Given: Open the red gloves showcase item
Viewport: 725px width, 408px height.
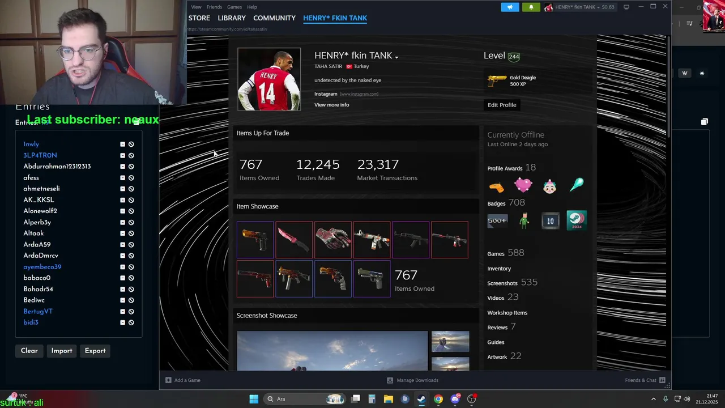Looking at the screenshot, I should click(x=333, y=240).
